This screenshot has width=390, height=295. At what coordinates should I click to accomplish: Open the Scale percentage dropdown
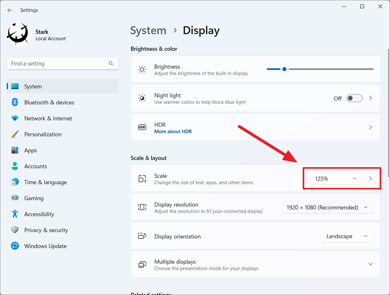(336, 178)
